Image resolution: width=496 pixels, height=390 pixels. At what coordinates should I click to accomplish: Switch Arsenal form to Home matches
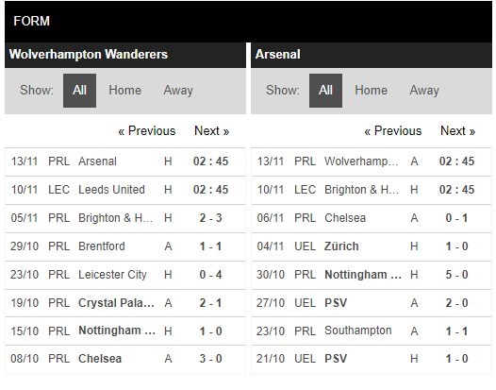(371, 91)
